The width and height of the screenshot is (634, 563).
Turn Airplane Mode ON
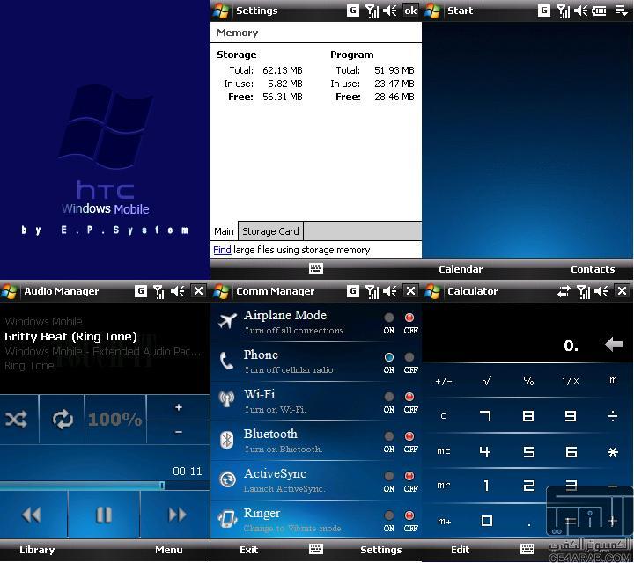388,318
